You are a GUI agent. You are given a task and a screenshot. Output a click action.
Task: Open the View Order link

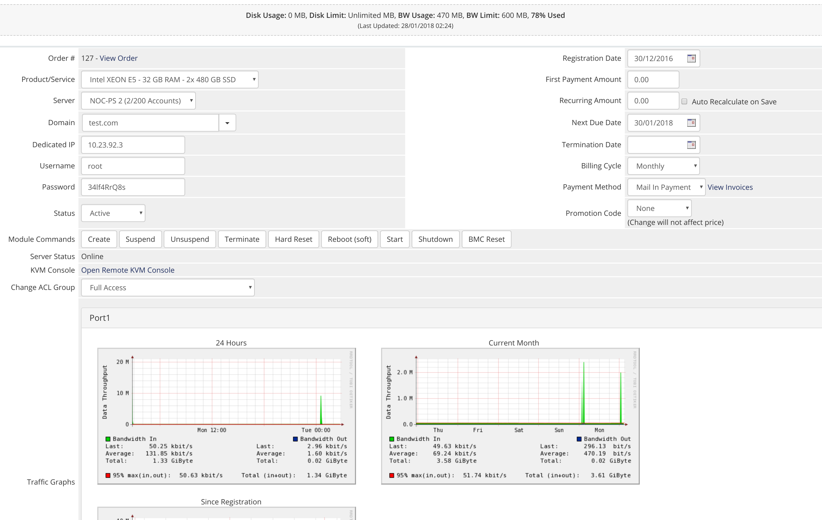click(118, 58)
